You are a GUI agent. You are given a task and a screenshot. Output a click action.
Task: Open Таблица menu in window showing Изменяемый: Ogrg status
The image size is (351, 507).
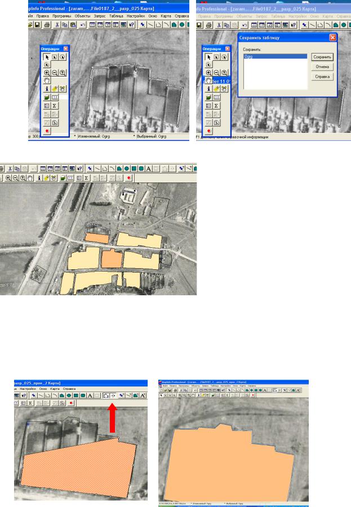click(x=116, y=16)
